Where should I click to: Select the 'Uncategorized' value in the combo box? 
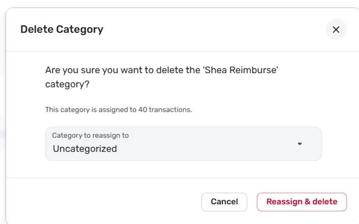tap(85, 149)
